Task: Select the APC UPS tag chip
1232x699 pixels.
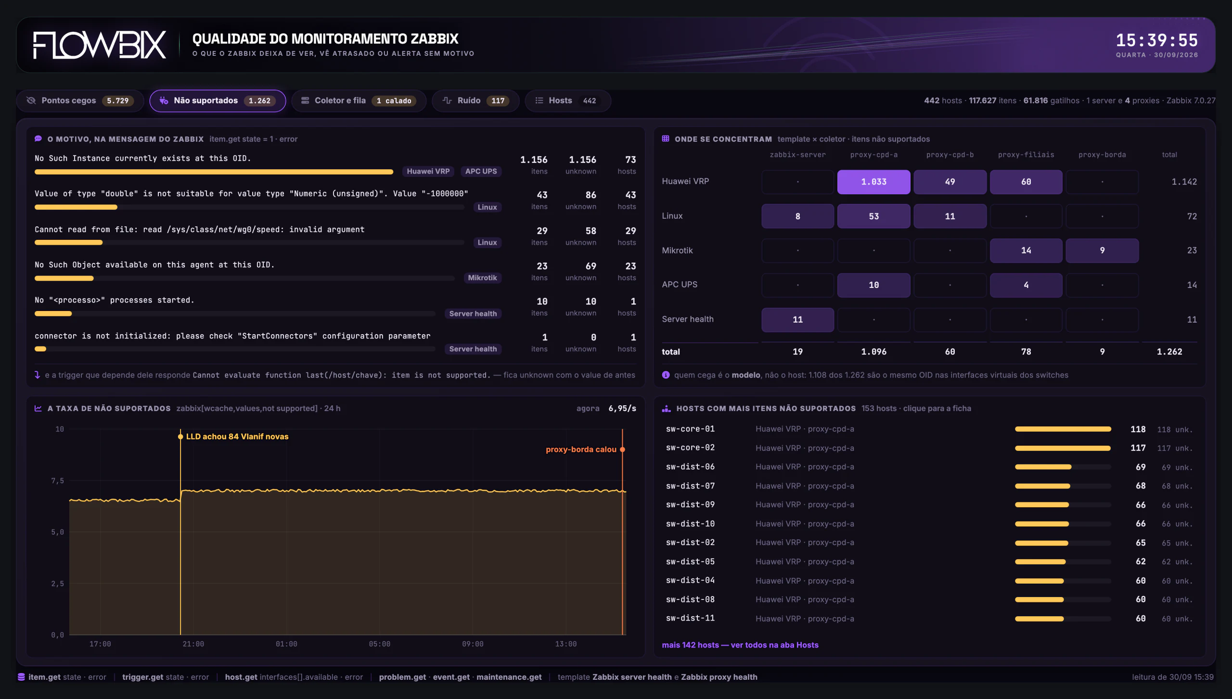Action: point(481,171)
